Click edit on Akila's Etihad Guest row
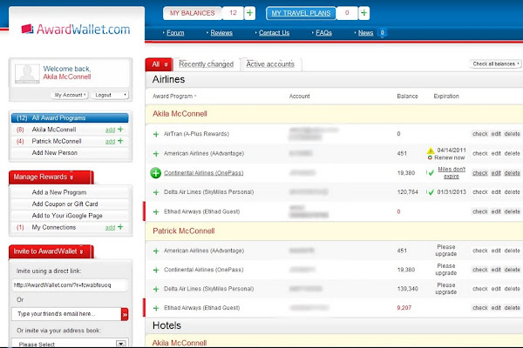Screen dimensions: 523x348 (496, 211)
